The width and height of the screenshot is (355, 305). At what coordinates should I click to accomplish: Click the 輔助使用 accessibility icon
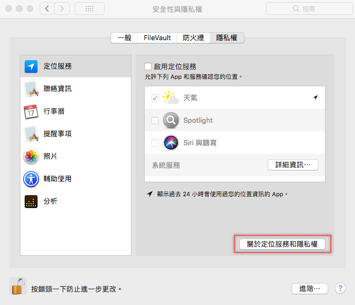click(x=31, y=179)
